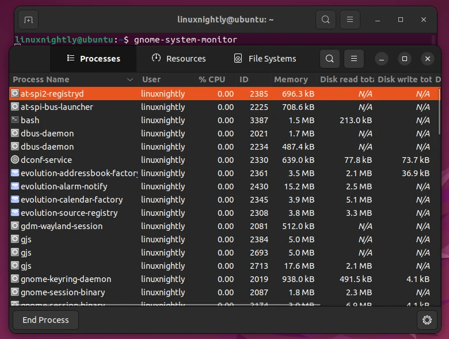Switch to the Processes tab
Screen dimensions: 449x339
93,59
